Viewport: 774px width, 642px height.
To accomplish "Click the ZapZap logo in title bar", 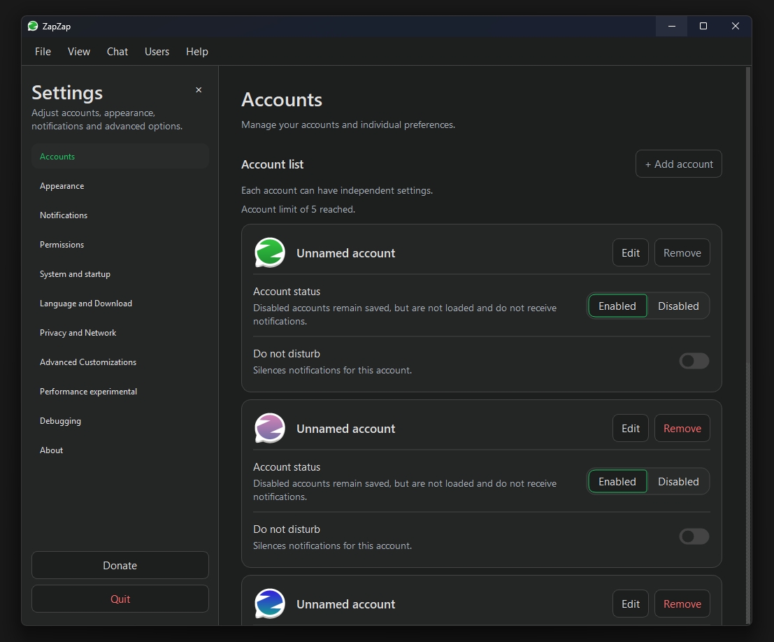I will (x=33, y=26).
